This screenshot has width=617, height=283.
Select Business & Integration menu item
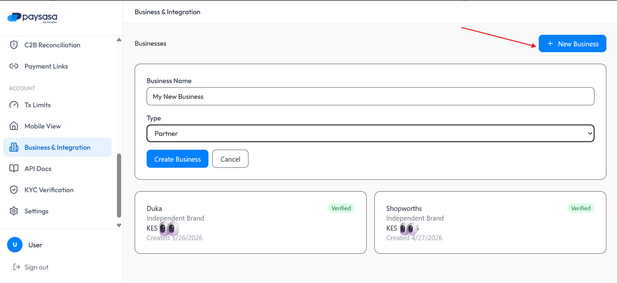pyautogui.click(x=57, y=147)
